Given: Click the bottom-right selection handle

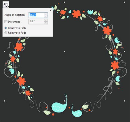Looking at the screenshot, I should (x=124, y=101).
